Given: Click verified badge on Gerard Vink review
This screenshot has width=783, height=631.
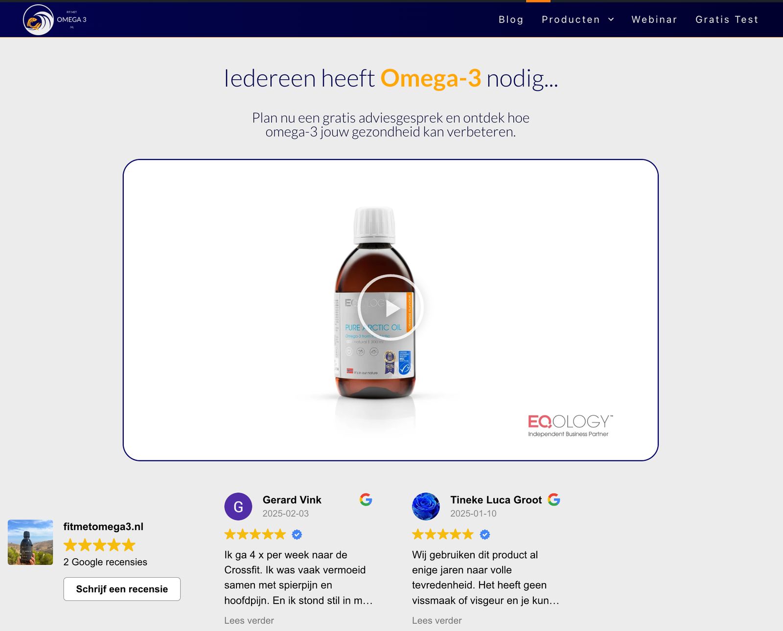Looking at the screenshot, I should 297,535.
